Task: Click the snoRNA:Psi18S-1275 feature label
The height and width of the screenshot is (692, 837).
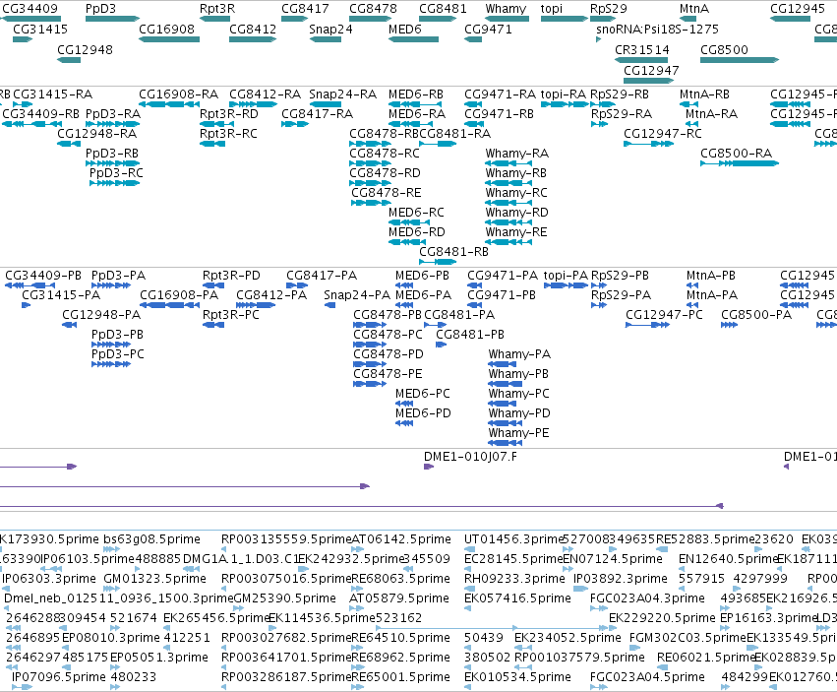Action: 657,29
